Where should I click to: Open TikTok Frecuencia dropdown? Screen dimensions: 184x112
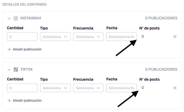pos(88,88)
